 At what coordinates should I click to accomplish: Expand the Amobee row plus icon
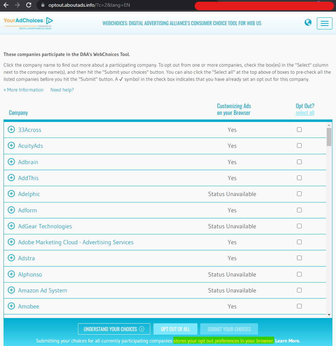click(11, 306)
